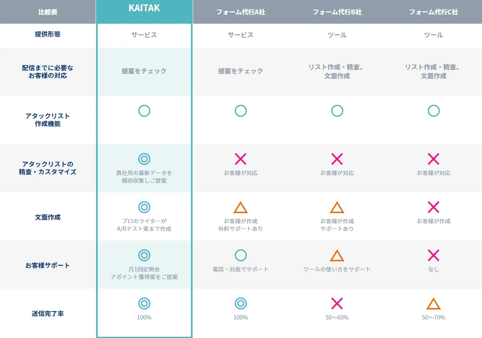Click 月1回定例会 text in KAITAK column
This screenshot has height=338, width=482.
(144, 269)
